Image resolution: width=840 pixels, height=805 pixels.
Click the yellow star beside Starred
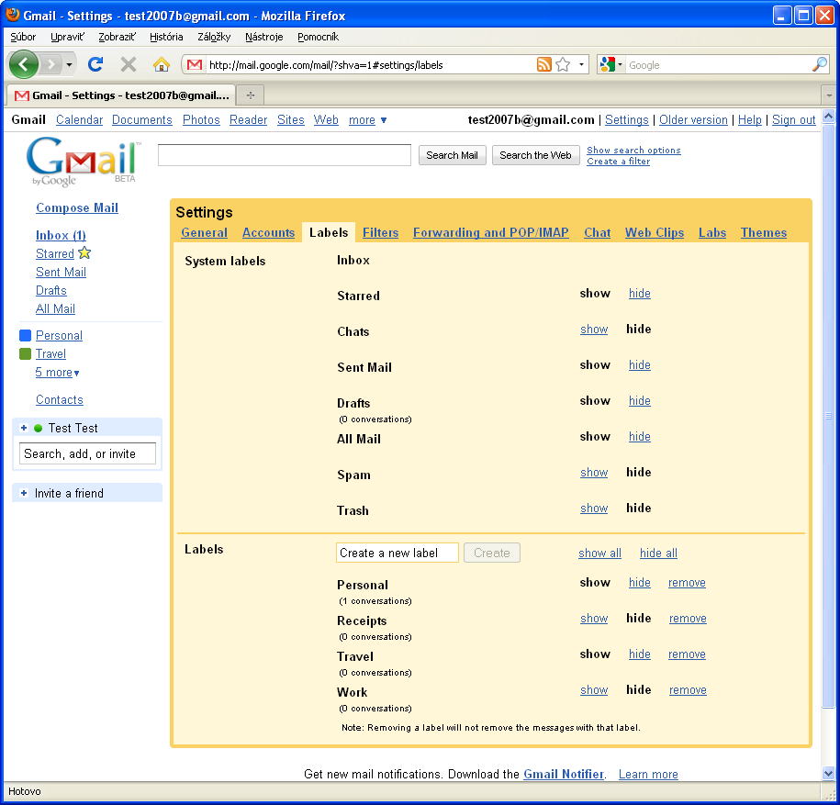pyautogui.click(x=84, y=252)
